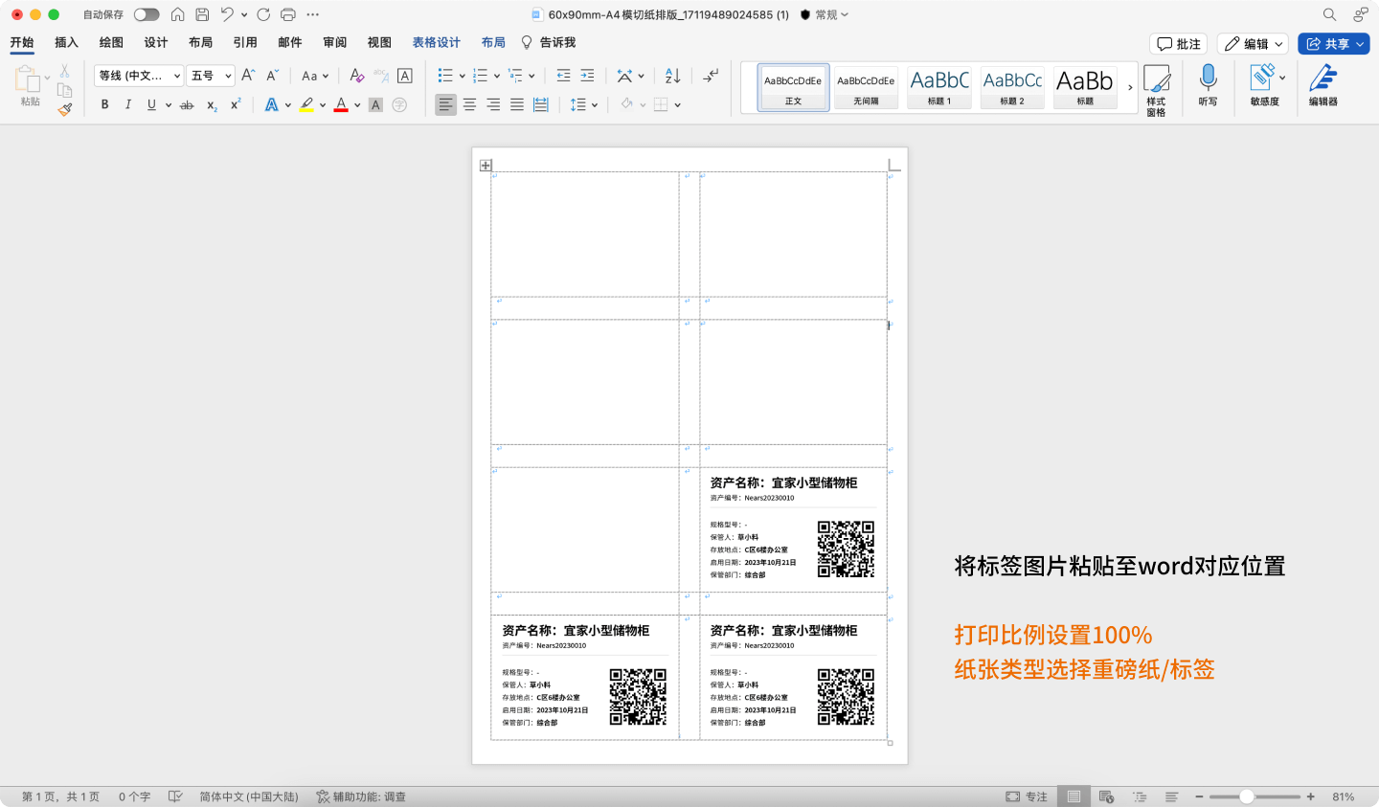This screenshot has width=1379, height=807.
Task: Open the borders dropdown arrow
Action: [677, 105]
